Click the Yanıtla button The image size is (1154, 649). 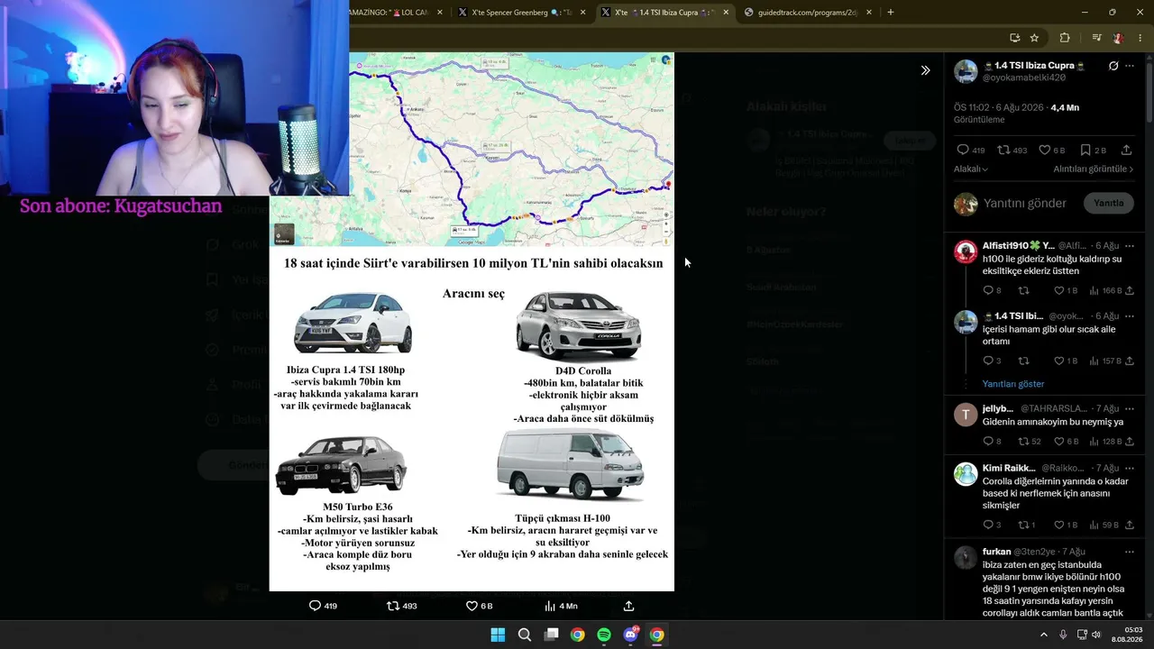[x=1108, y=203]
